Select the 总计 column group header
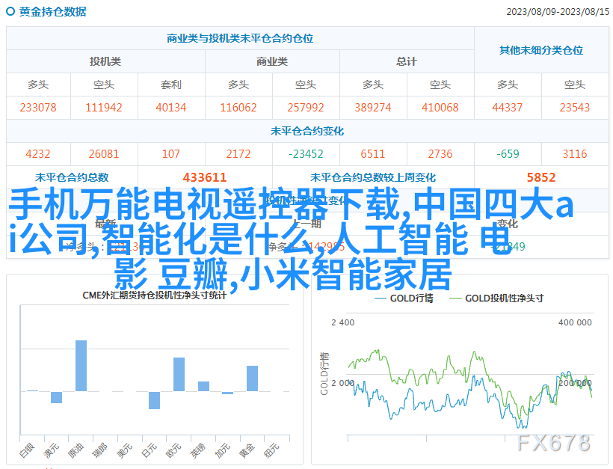The image size is (613, 469). (x=407, y=61)
